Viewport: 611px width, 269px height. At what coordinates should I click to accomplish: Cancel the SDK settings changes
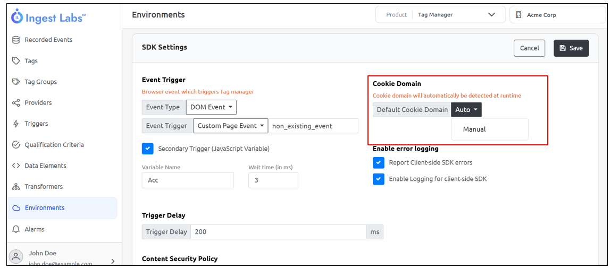529,48
